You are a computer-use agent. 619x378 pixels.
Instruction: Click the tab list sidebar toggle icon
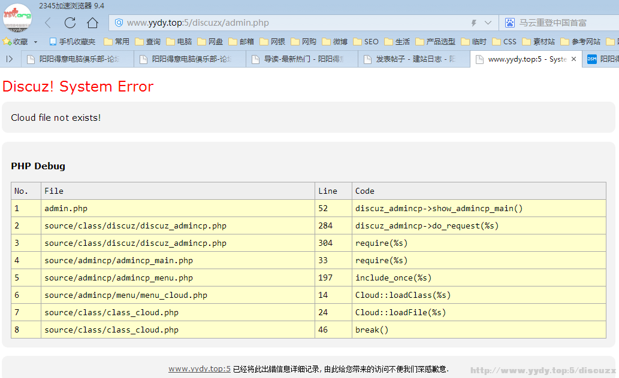(x=10, y=59)
